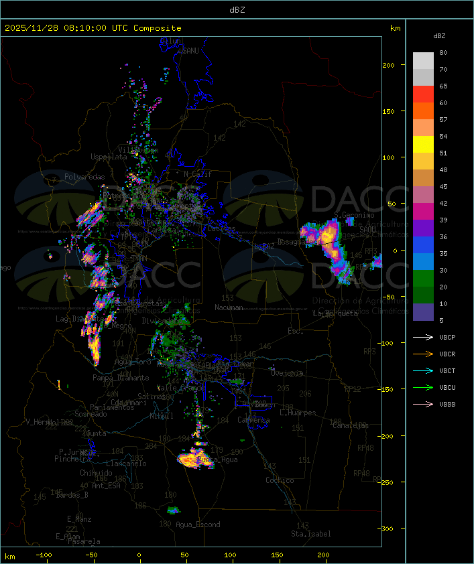This screenshot has width=474, height=564.
Task: Click the 5 value on the color scale
Action: 441,320
